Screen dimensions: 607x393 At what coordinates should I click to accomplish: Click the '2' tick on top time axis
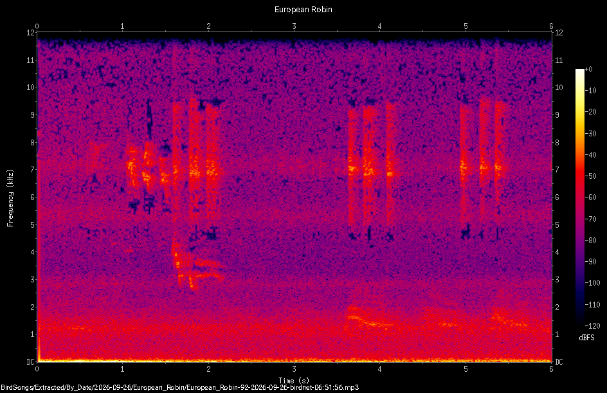pos(208,26)
